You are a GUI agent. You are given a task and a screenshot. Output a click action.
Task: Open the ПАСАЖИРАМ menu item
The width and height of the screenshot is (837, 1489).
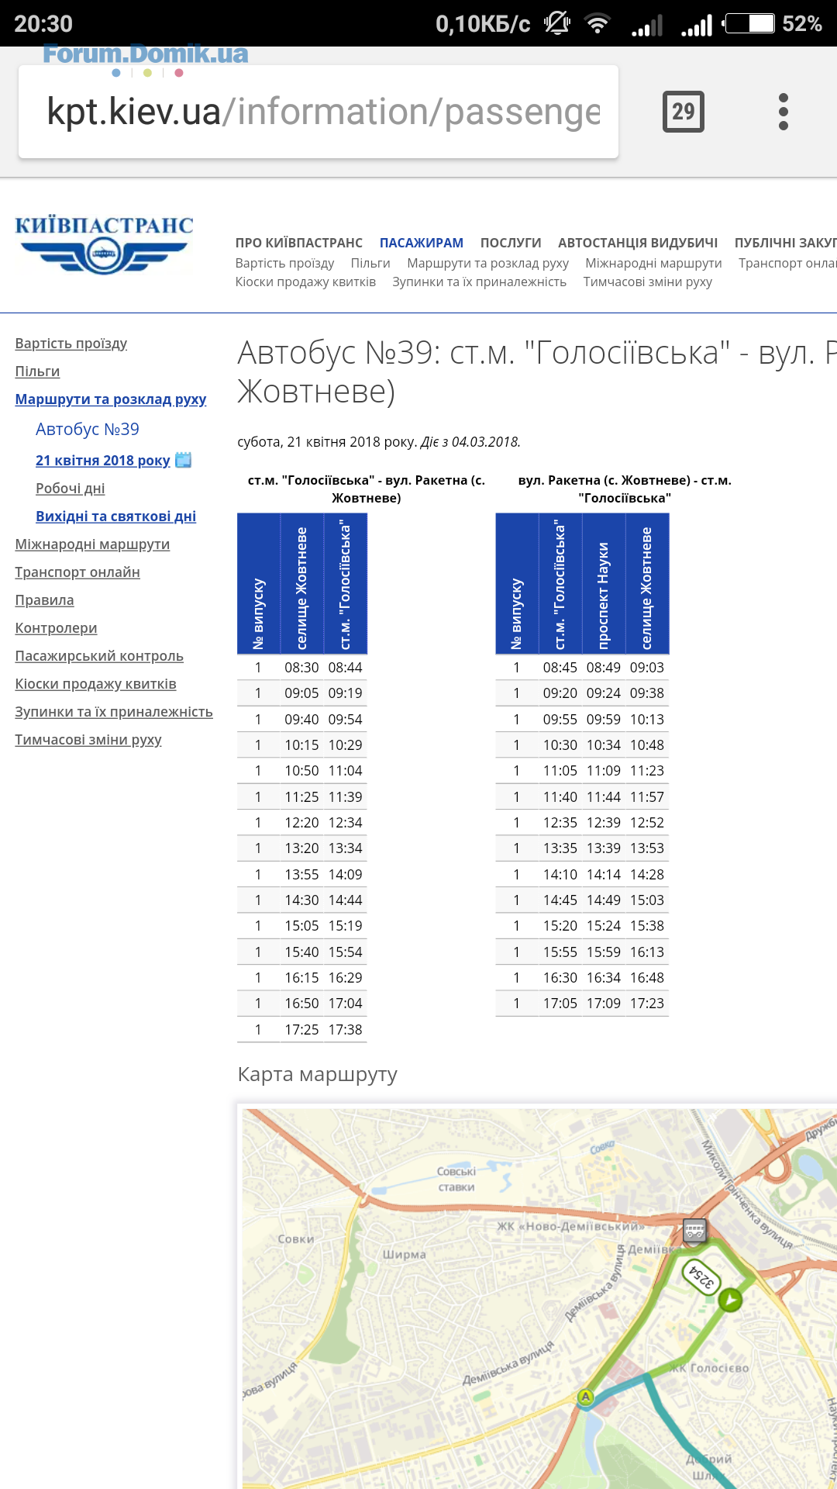pos(422,243)
